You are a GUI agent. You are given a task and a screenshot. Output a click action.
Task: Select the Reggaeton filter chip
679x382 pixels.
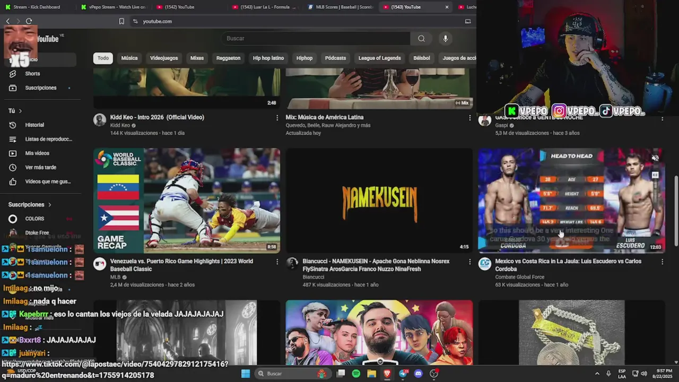[x=228, y=58]
